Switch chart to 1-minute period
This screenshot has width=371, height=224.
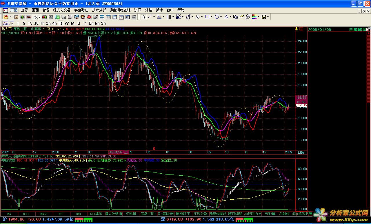(x=18, y=23)
